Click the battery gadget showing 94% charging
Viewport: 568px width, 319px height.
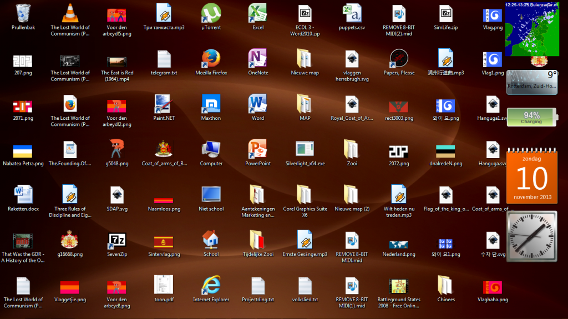point(531,117)
